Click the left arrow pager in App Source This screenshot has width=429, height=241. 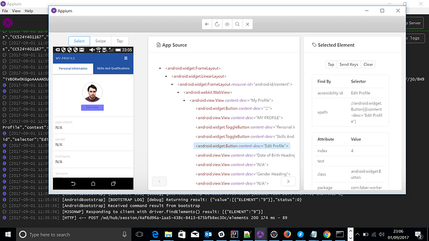click(159, 181)
